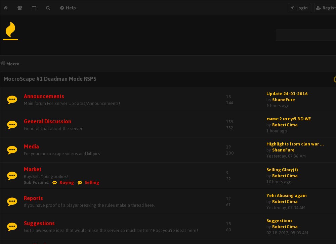336x244 pixels.
Task: Click the Suggestions forum speech bubble icon
Action: pos(12,227)
